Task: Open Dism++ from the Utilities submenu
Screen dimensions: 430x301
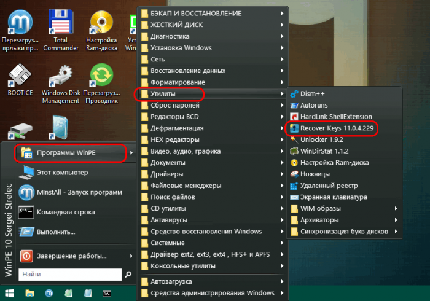Action: click(344, 94)
